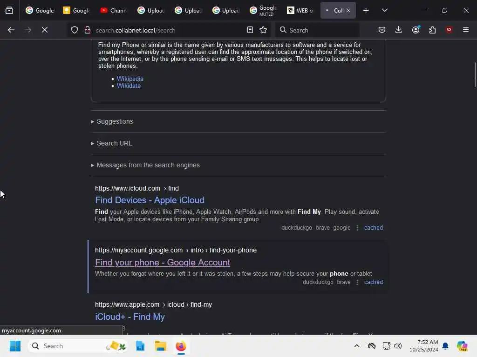The image size is (477, 357).
Task: Open the Firefox account icon
Action: 416,30
